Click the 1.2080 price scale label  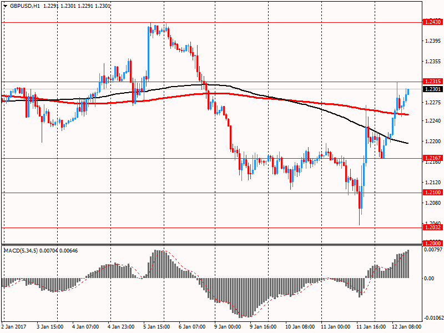coord(433,203)
